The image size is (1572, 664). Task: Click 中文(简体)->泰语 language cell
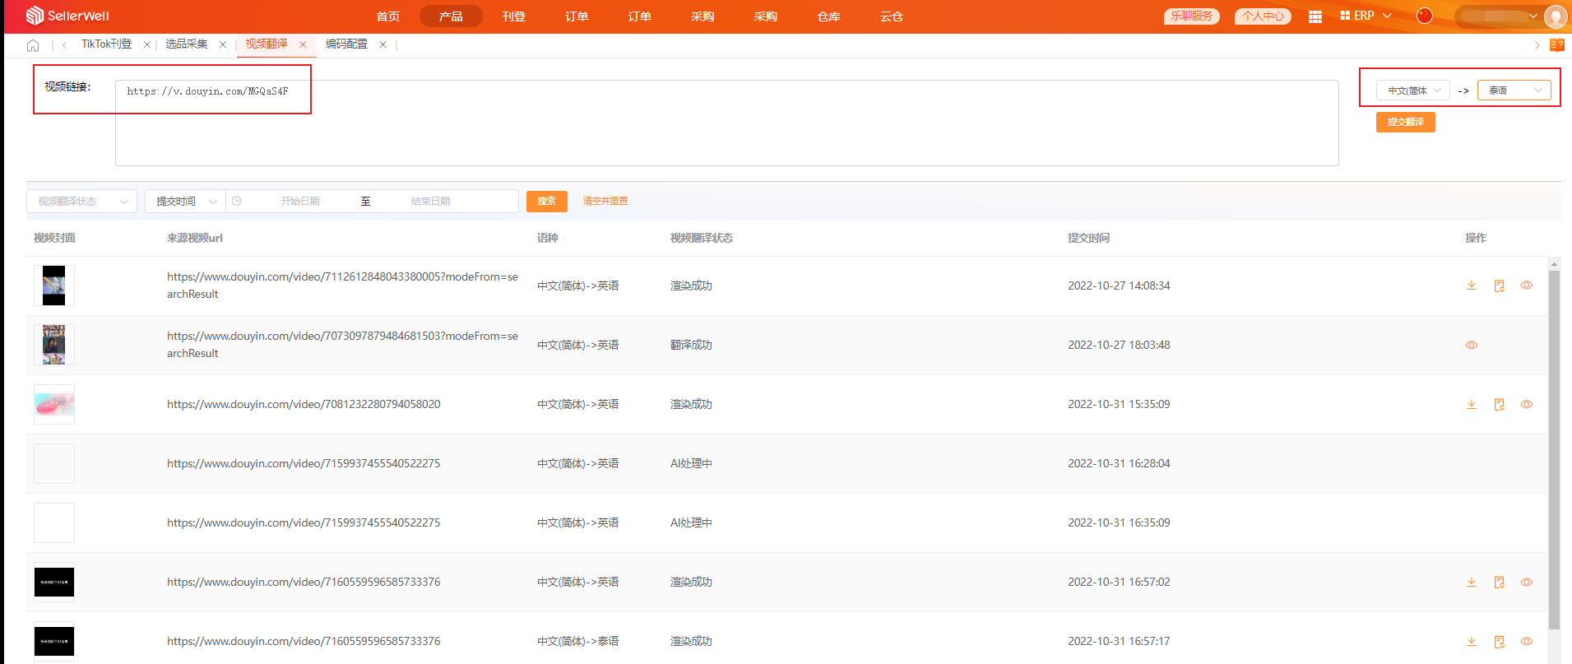(578, 641)
